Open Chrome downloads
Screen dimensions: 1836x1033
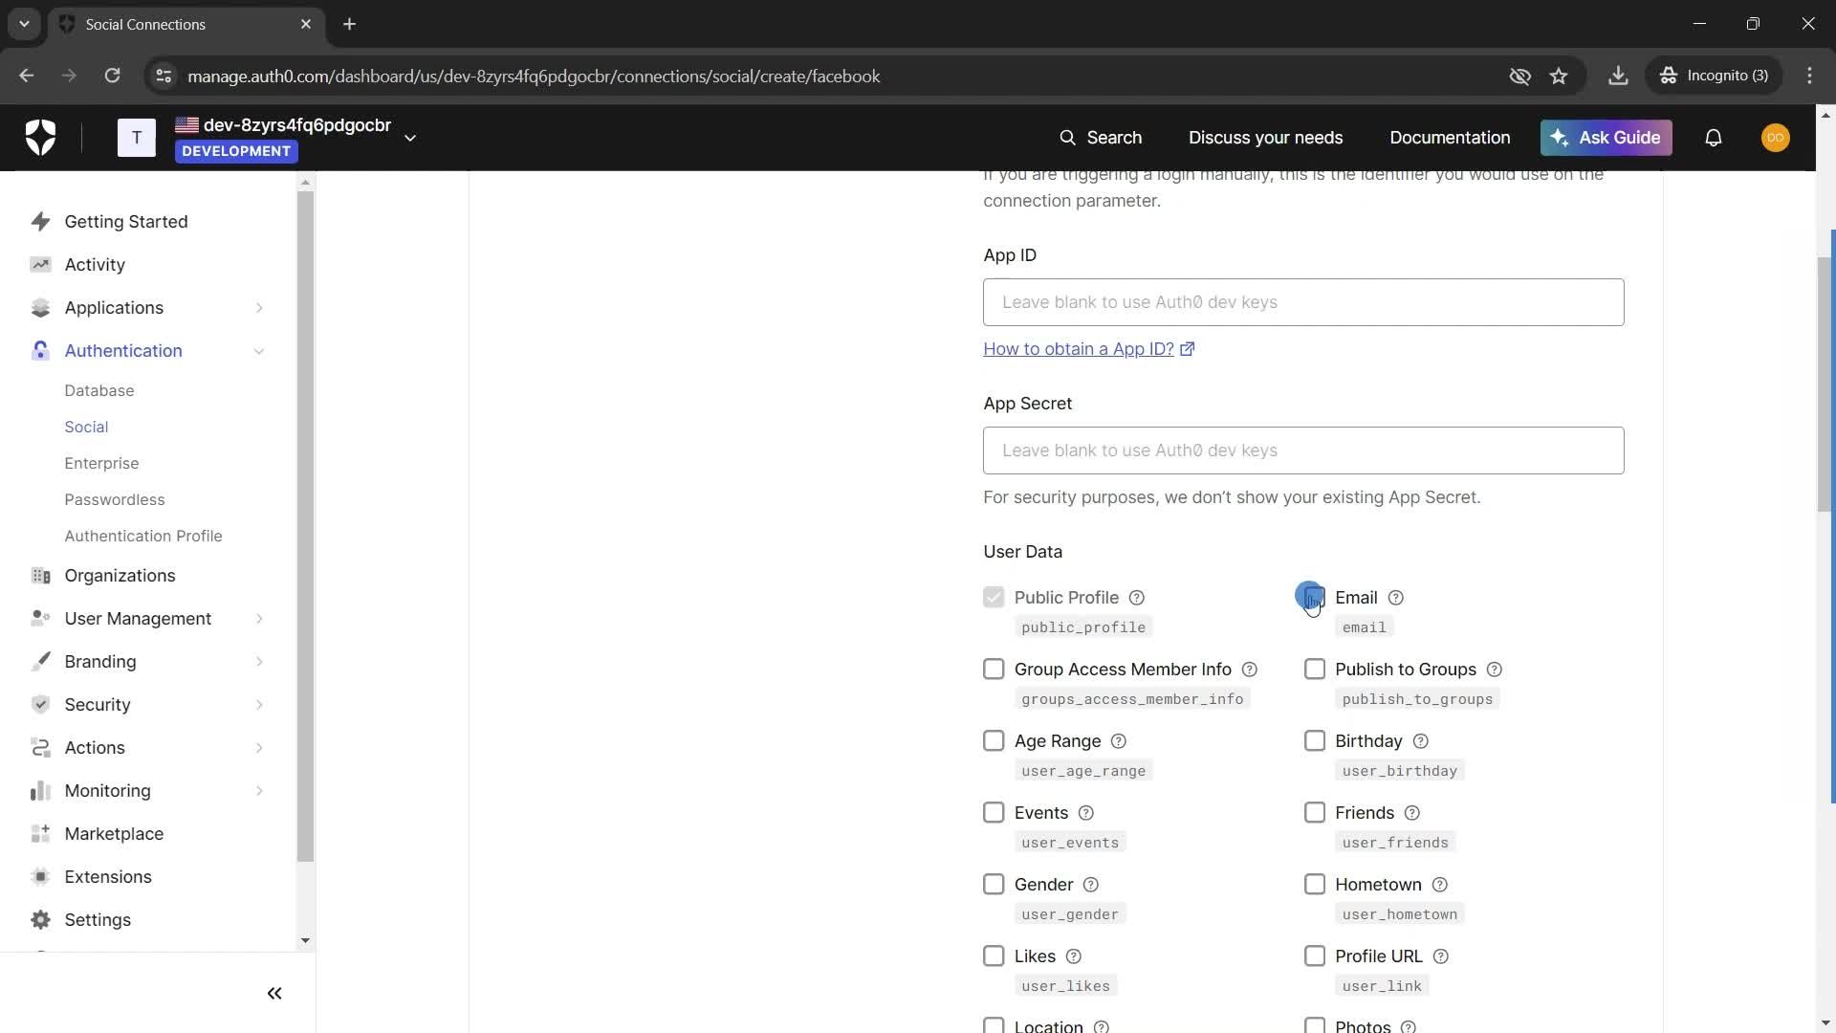1618,76
